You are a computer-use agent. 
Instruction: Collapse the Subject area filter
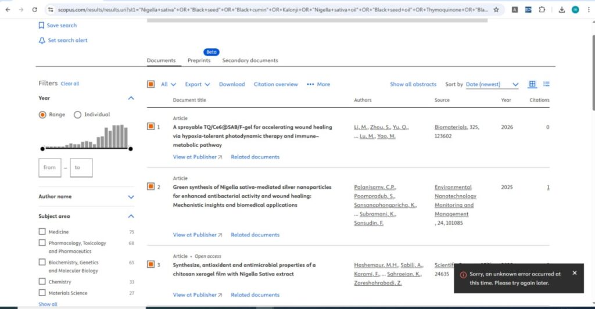(x=131, y=216)
